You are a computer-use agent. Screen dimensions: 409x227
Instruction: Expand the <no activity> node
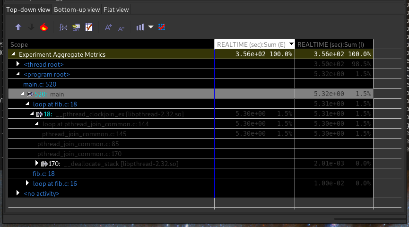pos(18,193)
